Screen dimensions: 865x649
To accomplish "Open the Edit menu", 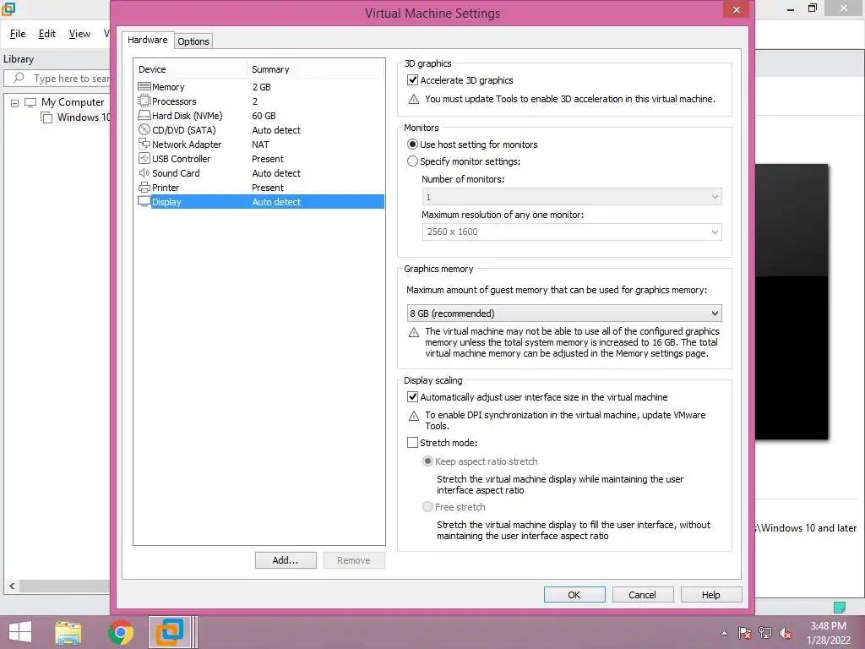I will click(47, 34).
